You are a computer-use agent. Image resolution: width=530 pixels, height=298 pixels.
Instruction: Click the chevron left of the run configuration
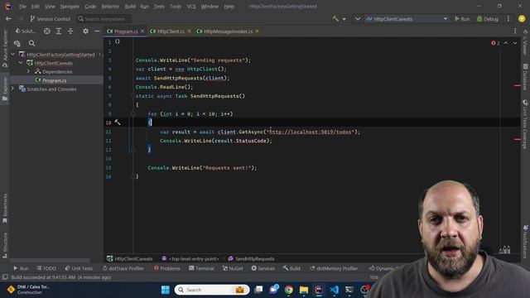(x=358, y=19)
